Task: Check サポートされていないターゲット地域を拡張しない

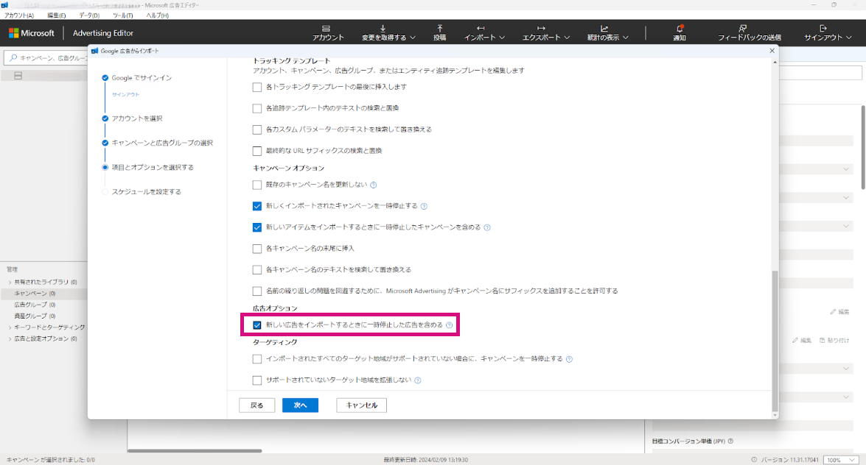Action: click(x=256, y=380)
